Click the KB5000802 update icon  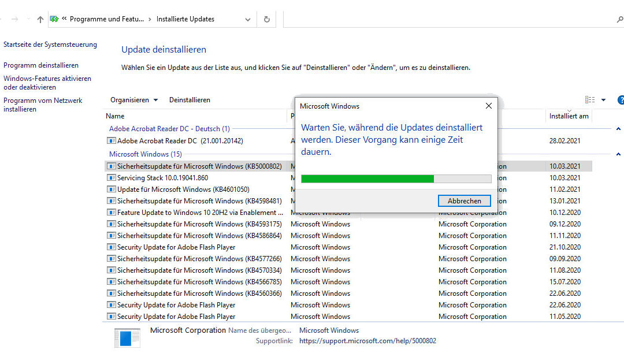(x=112, y=166)
